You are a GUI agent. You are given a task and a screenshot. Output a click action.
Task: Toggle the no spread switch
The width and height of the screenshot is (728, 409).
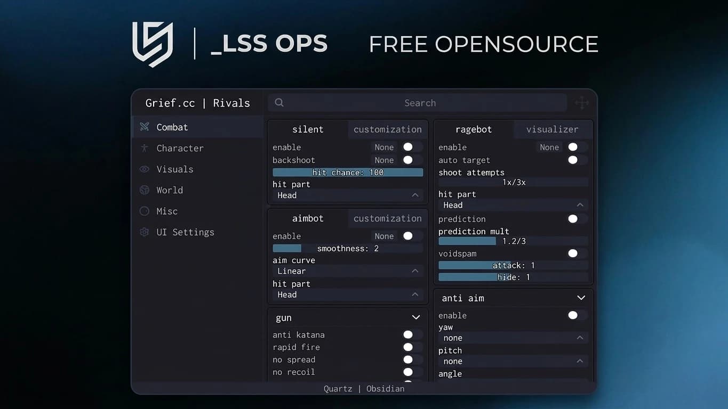coord(412,359)
